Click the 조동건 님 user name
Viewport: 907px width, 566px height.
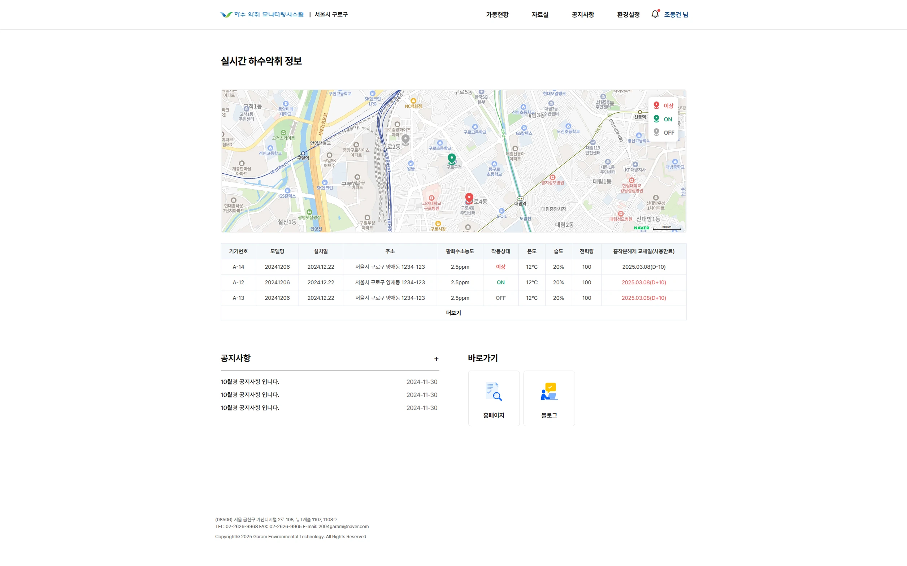coord(676,14)
